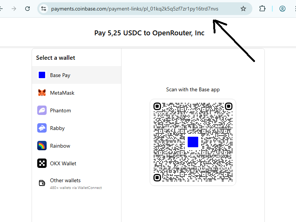Click 'Scan with the Base app' text
This screenshot has height=222, width=296.
193,90
